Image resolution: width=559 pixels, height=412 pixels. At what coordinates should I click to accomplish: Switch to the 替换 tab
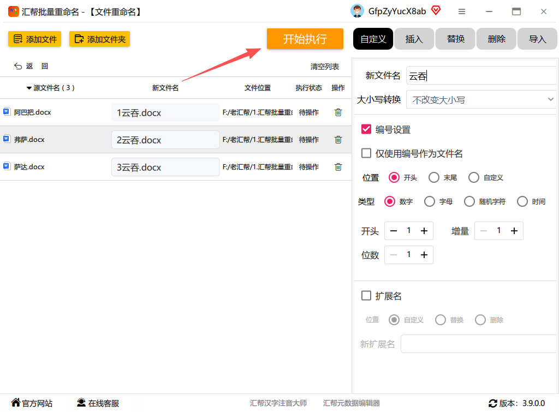pos(455,39)
